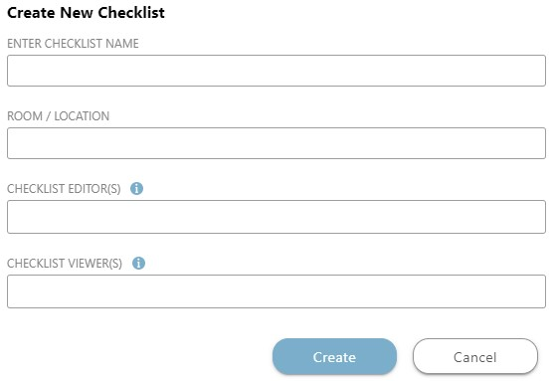This screenshot has height=381, width=553.
Task: Select the Checklist Editor(s) input field
Action: (276, 217)
